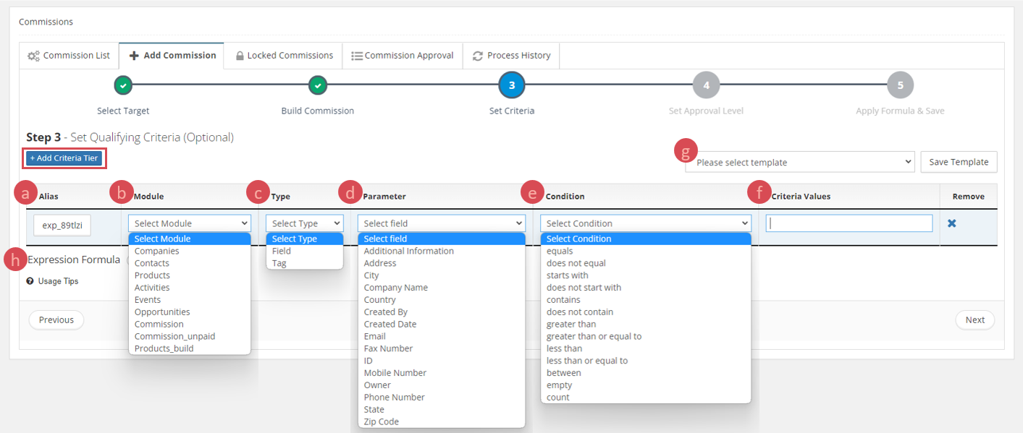Click the completed Select Target step circle
This screenshot has height=433, width=1023.
coord(123,85)
